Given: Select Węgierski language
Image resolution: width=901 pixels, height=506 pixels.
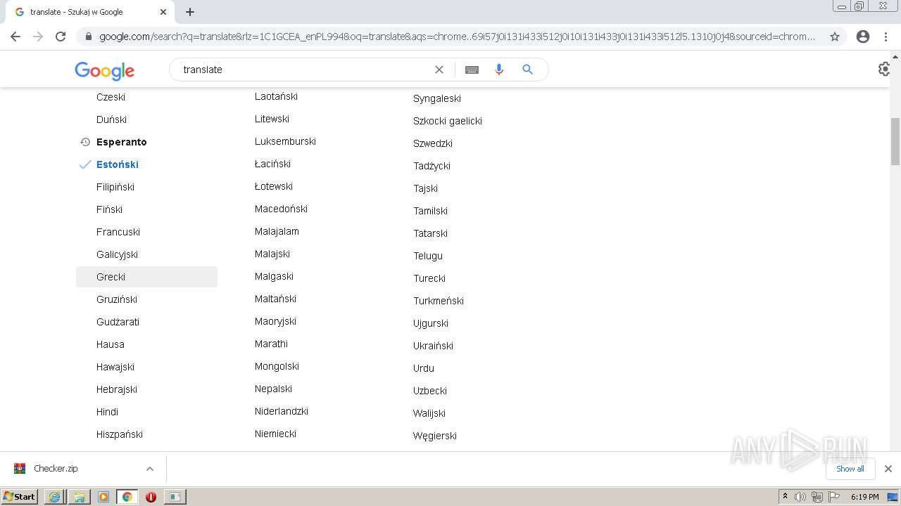Looking at the screenshot, I should point(435,436).
